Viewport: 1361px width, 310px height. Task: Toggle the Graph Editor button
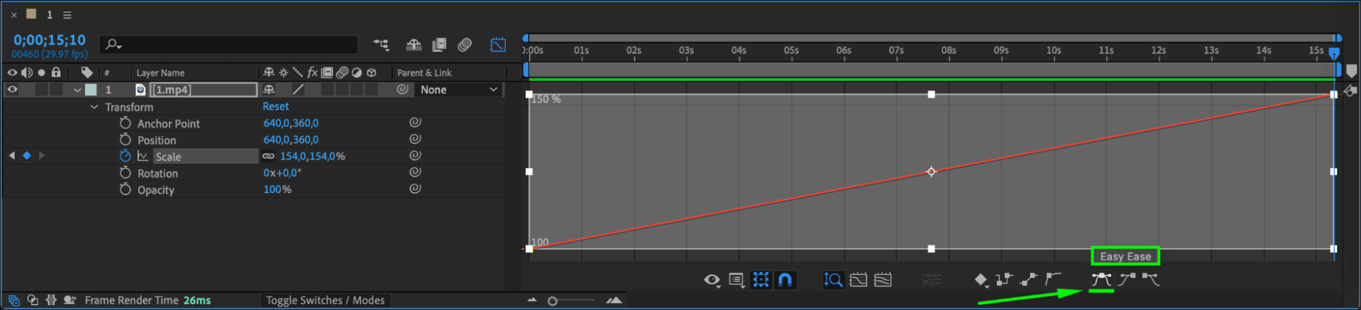pos(498,45)
